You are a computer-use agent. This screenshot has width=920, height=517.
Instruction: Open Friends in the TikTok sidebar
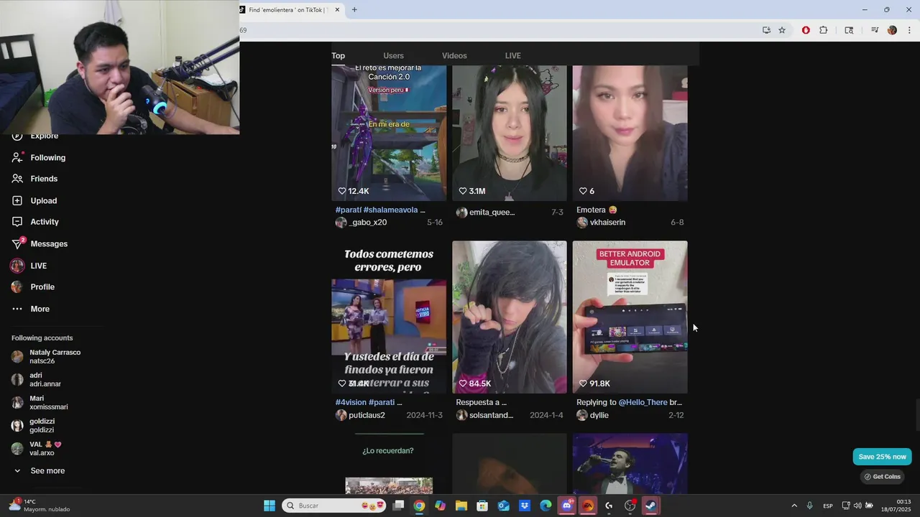point(43,179)
